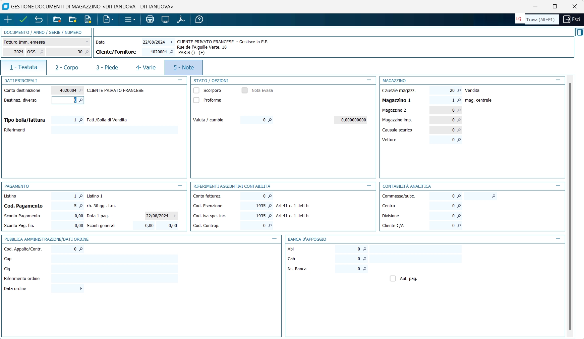Screen dimensions: 584x339
Task: Switch to the 2 - Corpo tab
Action: [67, 67]
